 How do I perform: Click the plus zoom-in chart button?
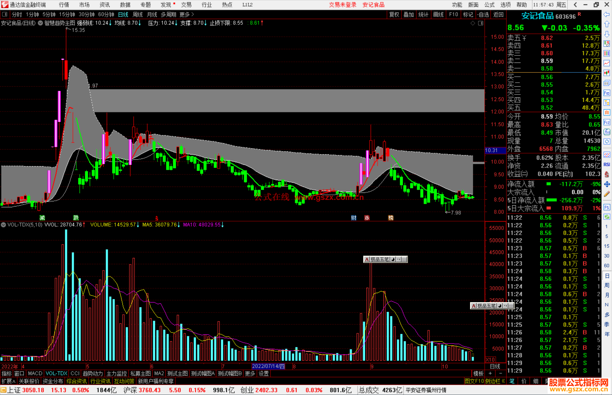coord(490,373)
